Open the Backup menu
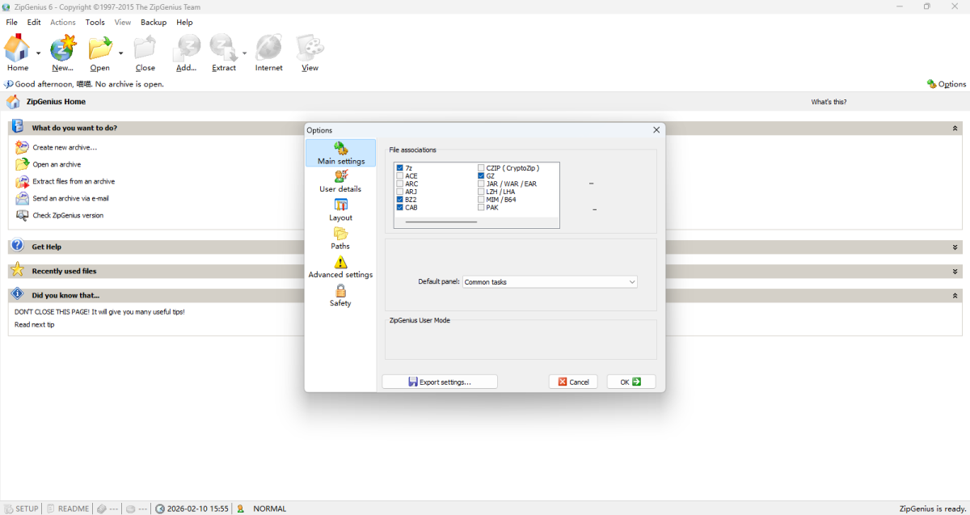The height and width of the screenshot is (515, 970). [153, 23]
